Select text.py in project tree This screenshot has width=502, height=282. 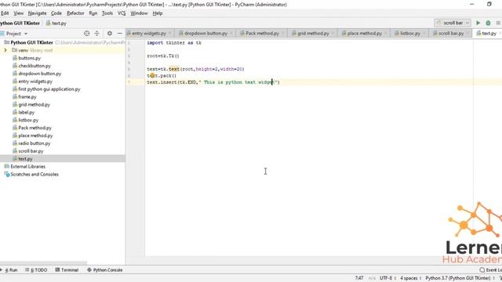25,158
